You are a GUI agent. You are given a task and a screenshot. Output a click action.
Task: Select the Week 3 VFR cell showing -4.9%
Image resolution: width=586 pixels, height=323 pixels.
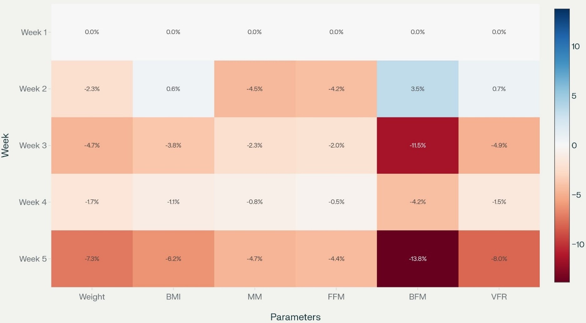coord(499,145)
